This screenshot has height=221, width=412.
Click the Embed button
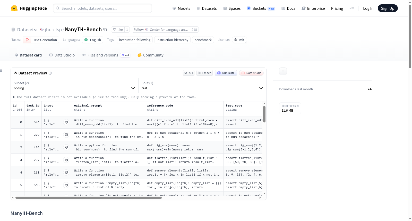pos(204,73)
